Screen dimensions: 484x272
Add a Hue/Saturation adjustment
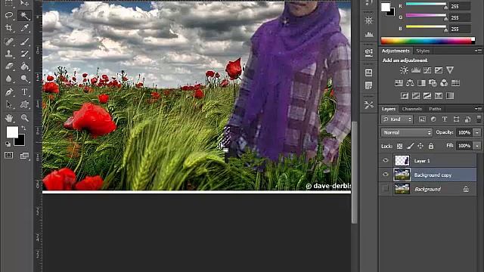(x=399, y=83)
